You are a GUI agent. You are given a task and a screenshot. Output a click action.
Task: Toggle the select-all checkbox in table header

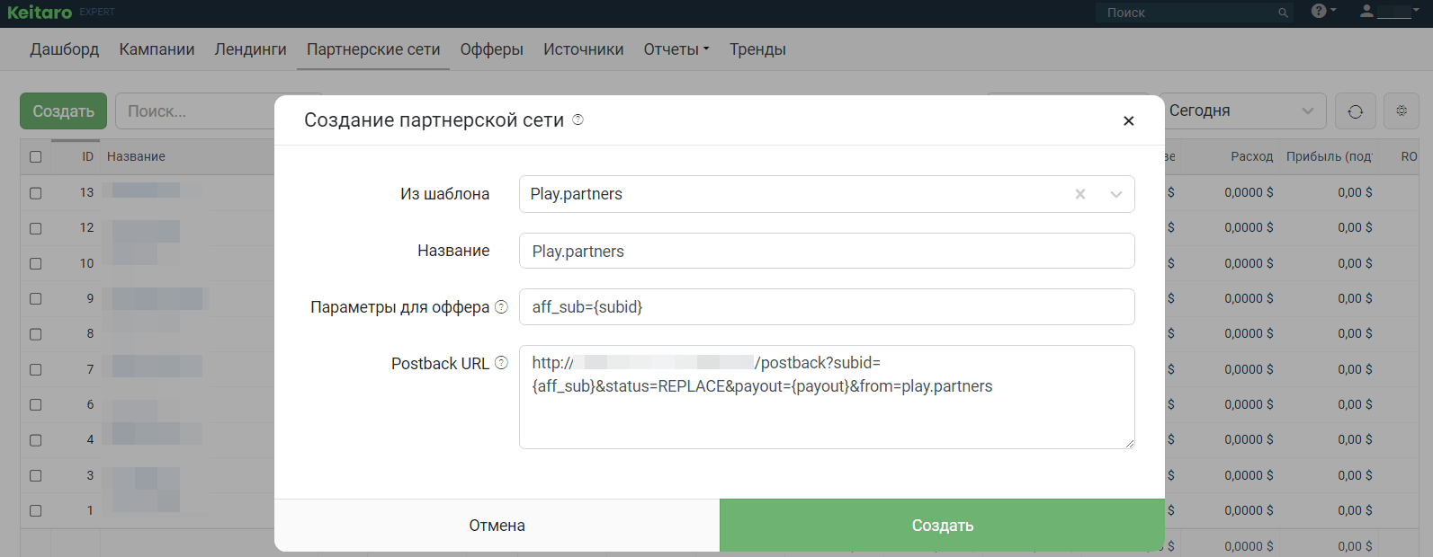[36, 156]
